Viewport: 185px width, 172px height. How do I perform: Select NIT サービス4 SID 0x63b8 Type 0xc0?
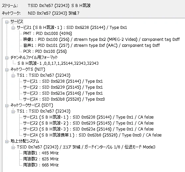64,99
